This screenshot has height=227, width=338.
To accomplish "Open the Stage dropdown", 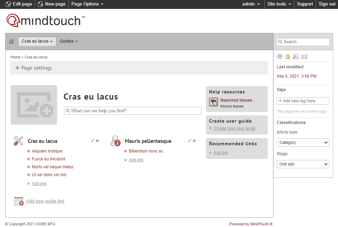I will click(x=303, y=164).
